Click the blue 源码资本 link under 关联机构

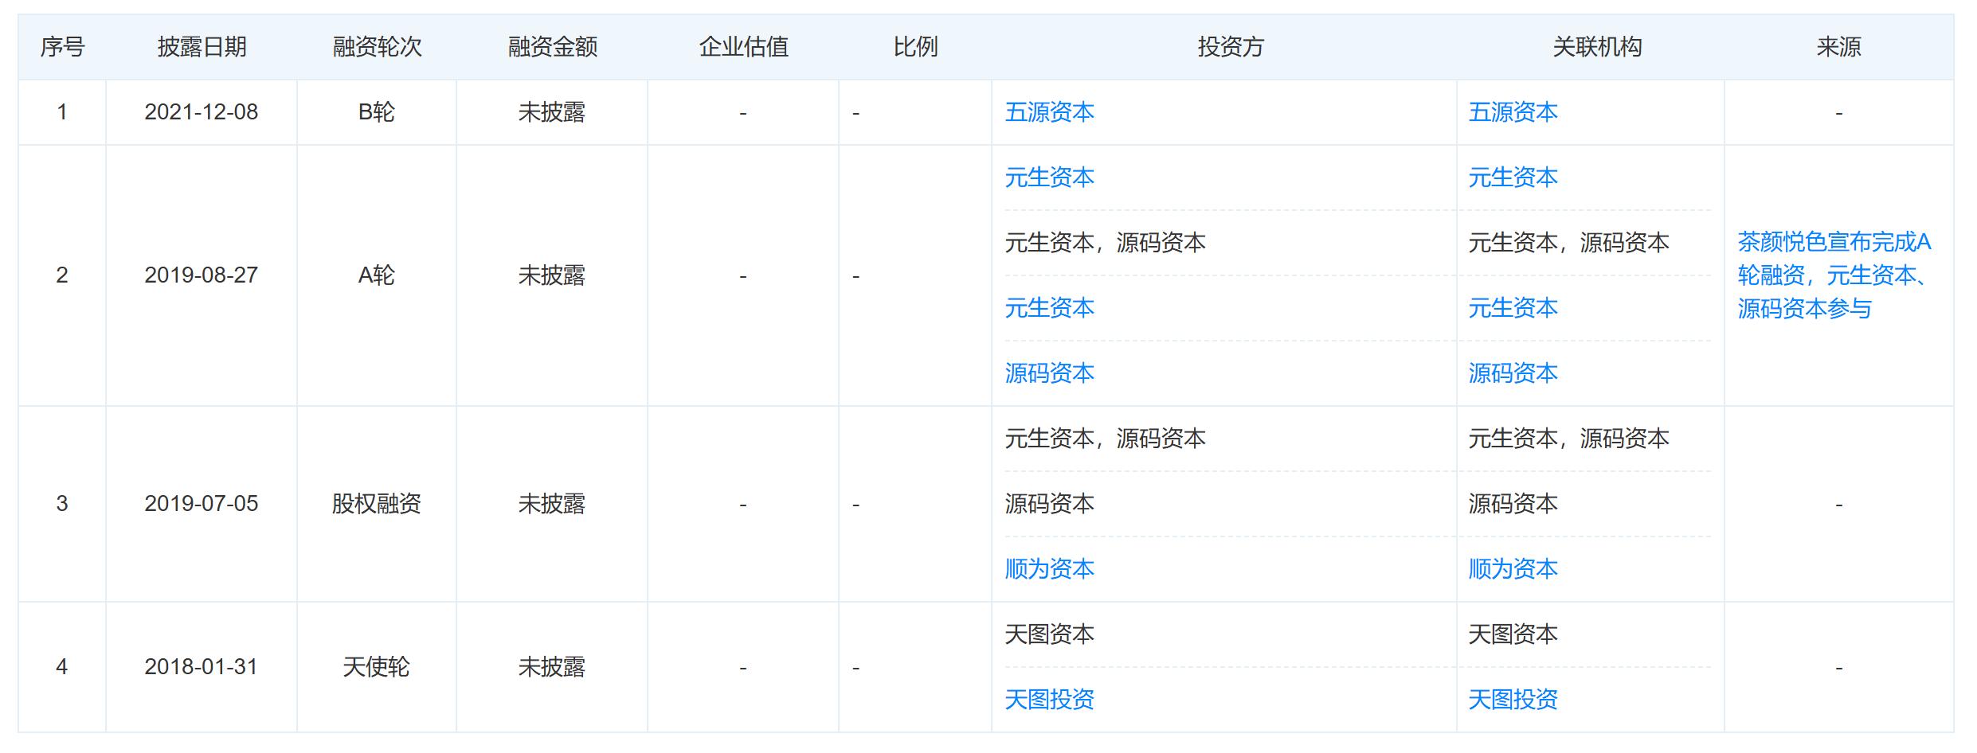click(1513, 373)
